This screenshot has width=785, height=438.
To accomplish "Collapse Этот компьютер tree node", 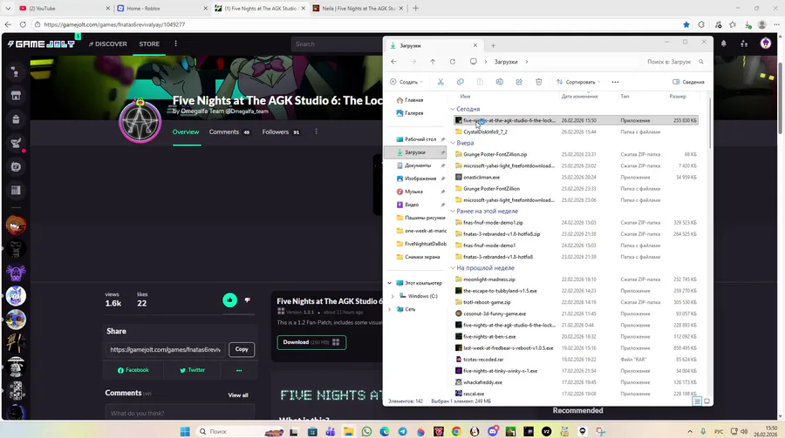I will click(390, 283).
